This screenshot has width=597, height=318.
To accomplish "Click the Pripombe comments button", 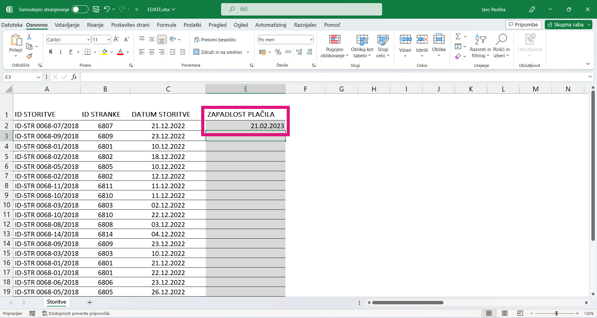I will (524, 25).
